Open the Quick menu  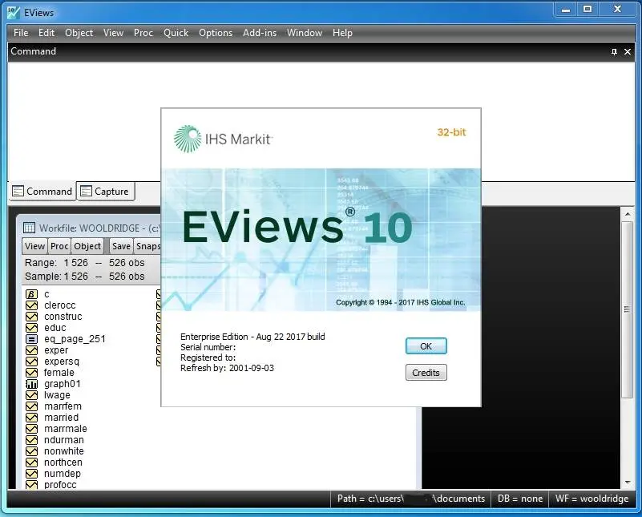176,33
